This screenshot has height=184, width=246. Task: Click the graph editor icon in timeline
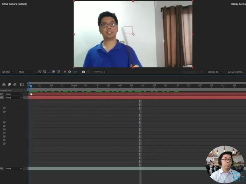tap(22, 84)
